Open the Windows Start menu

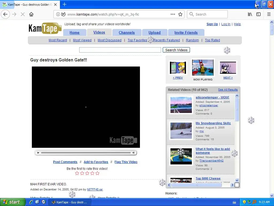pos(12,202)
